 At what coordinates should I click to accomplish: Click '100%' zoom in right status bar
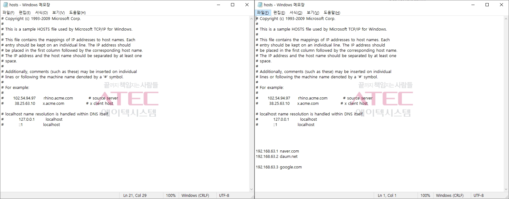(x=425, y=196)
